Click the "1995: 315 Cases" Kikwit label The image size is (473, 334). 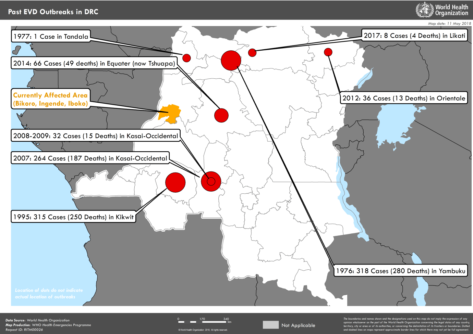[73, 217]
